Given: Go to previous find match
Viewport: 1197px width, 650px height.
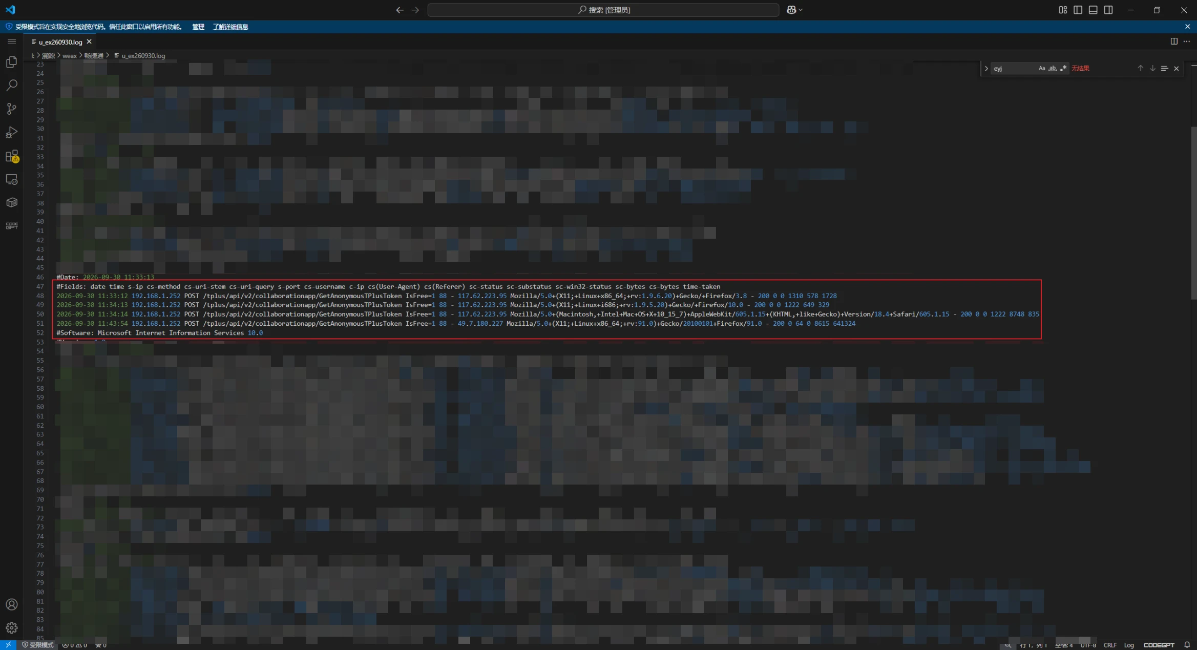Looking at the screenshot, I should 1140,68.
